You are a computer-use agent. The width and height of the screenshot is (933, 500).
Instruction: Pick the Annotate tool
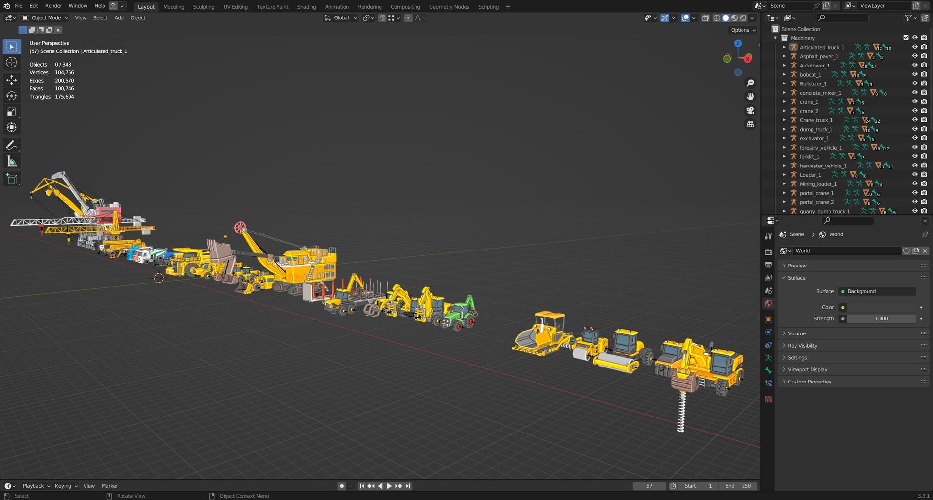pyautogui.click(x=12, y=145)
